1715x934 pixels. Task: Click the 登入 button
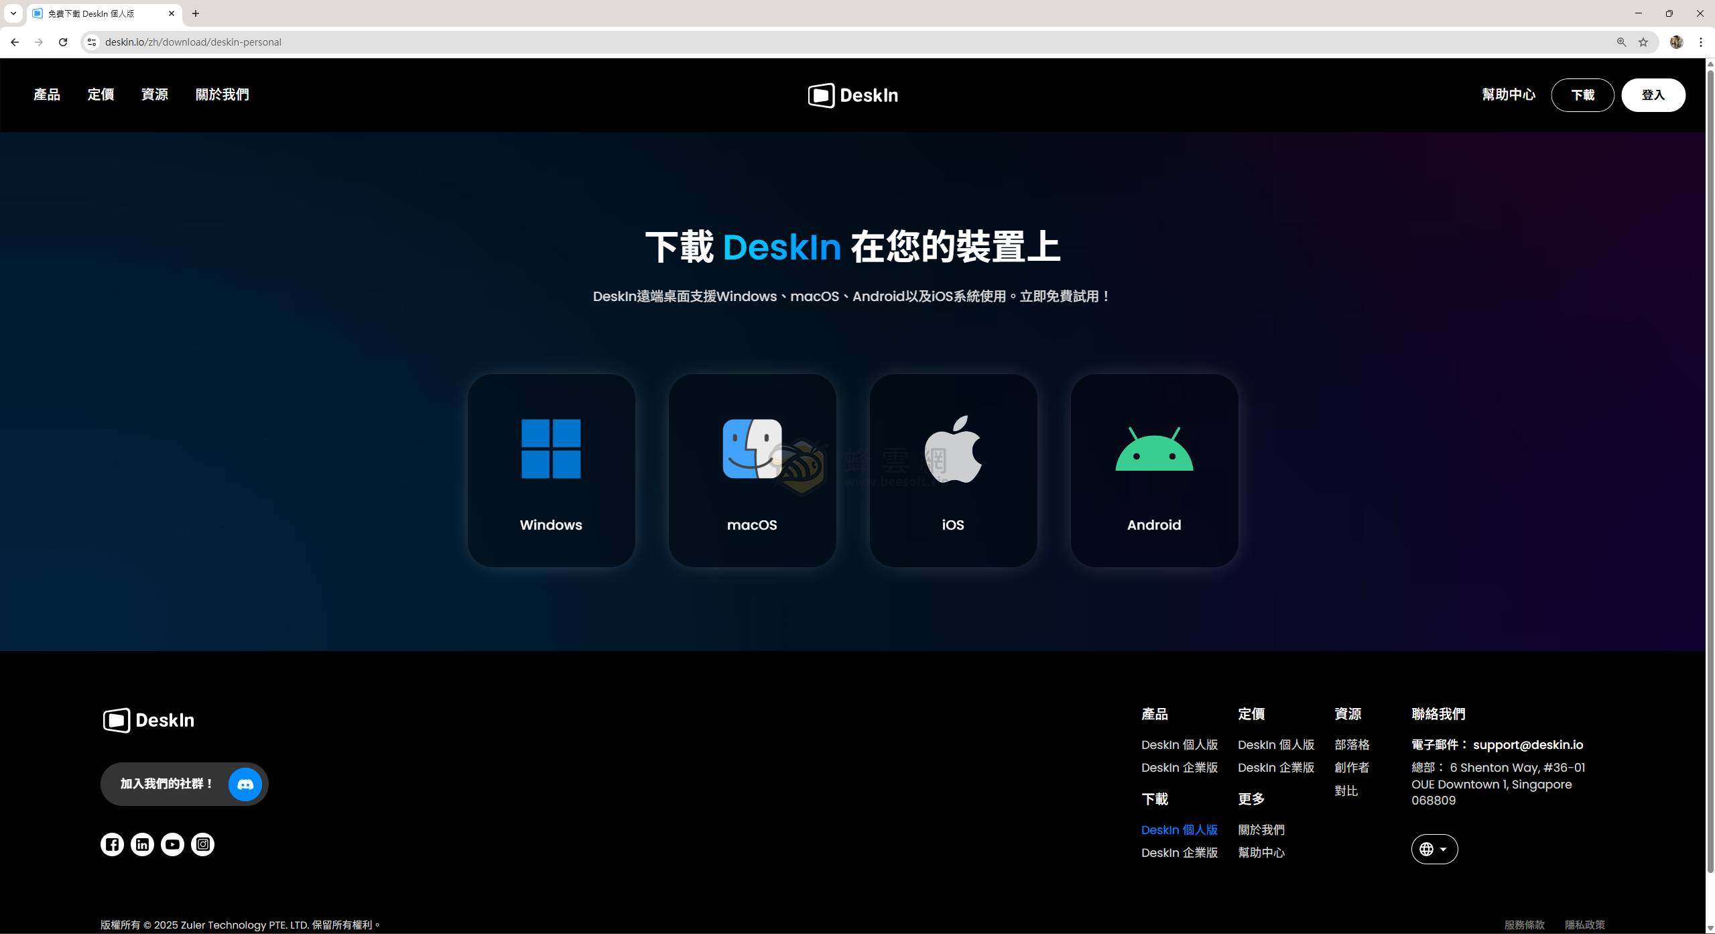pyautogui.click(x=1653, y=95)
